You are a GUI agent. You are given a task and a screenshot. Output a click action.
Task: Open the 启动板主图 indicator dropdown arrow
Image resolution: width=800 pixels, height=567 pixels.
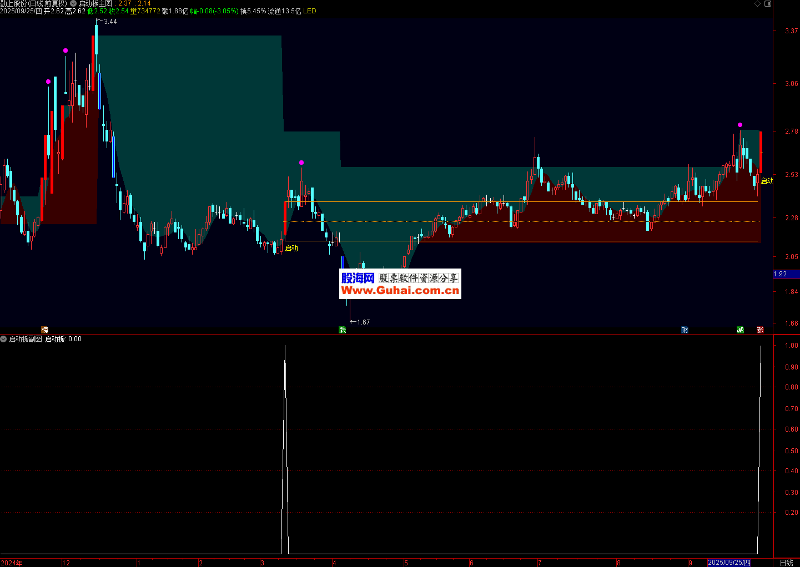[x=73, y=3]
